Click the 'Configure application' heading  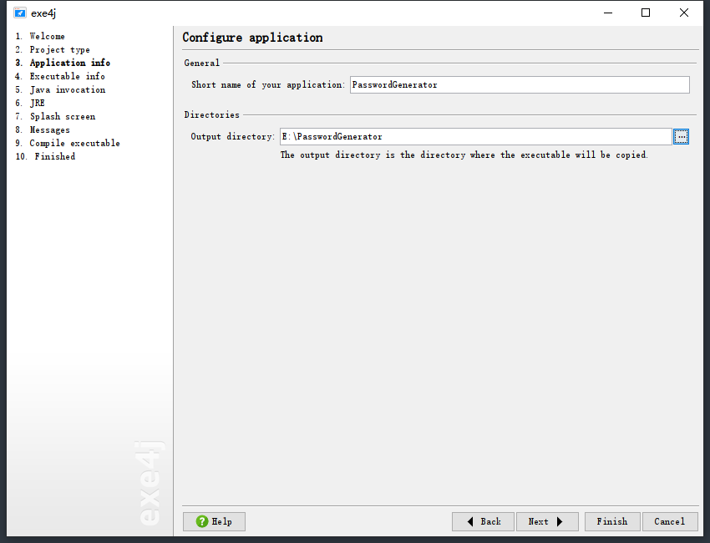pyautogui.click(x=252, y=38)
